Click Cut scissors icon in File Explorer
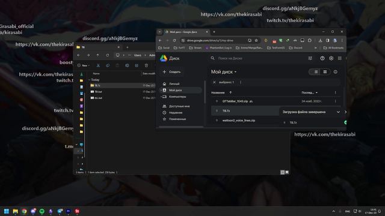The image size is (385, 216). coord(98,65)
